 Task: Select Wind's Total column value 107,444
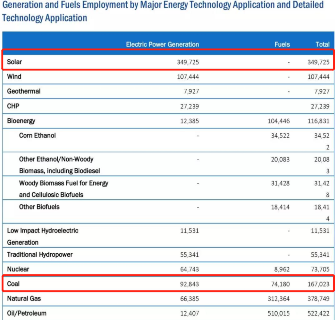pyautogui.click(x=318, y=77)
